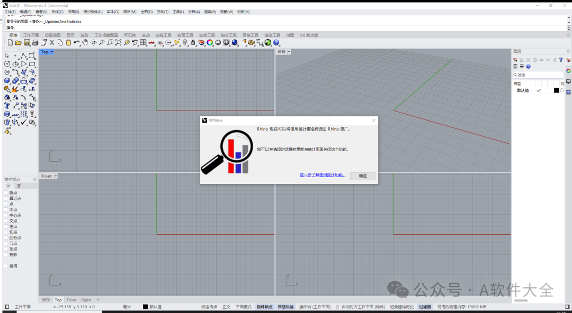
Task: Select the rectangle tool in left toolbox
Action: [x=32, y=64]
